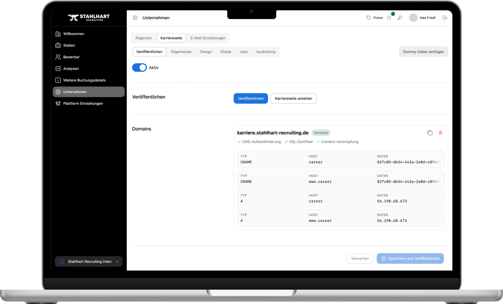
Task: Open Weitere Buchungsdetails
Action: tap(84, 80)
